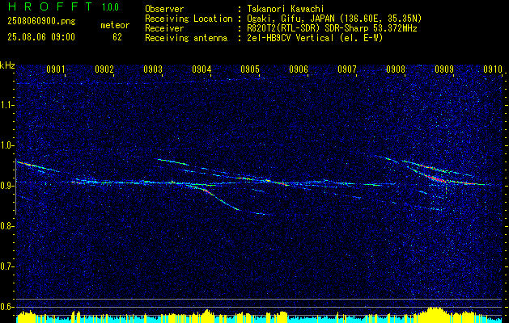
Task: Click the date stamp 25.08.06 09:00
Action: [41, 37]
